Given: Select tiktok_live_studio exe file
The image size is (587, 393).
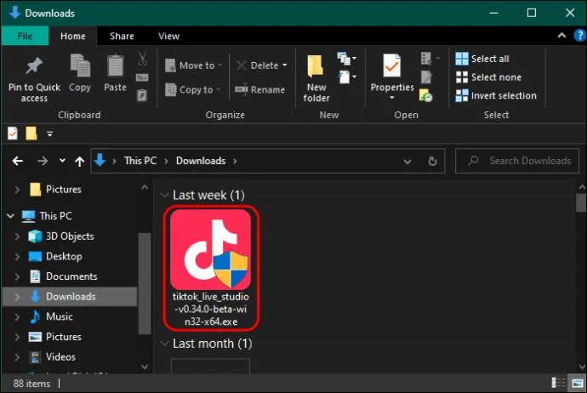Looking at the screenshot, I should pos(211,268).
